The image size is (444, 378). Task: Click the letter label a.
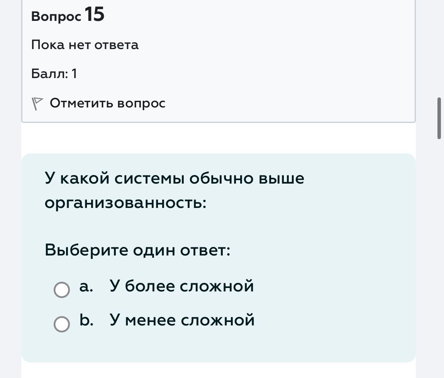coord(86,286)
